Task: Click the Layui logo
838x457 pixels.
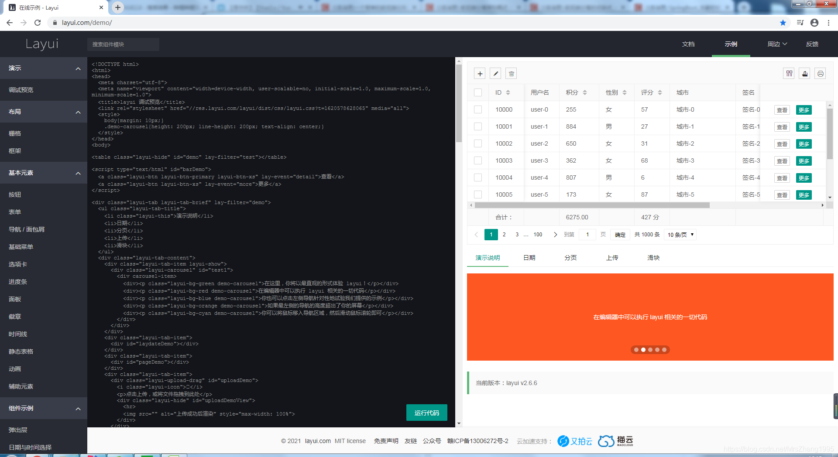Action: [x=42, y=44]
